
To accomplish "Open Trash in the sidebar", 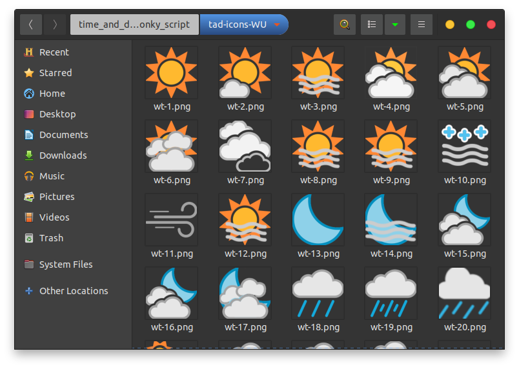I will (x=73, y=238).
